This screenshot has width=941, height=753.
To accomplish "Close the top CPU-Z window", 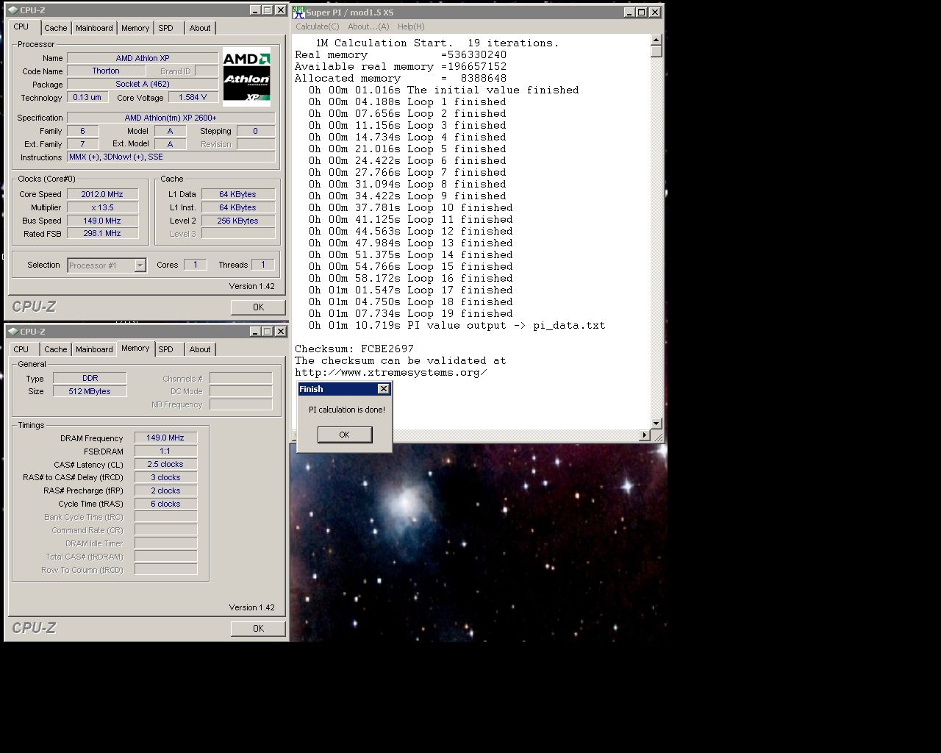I will pos(280,10).
